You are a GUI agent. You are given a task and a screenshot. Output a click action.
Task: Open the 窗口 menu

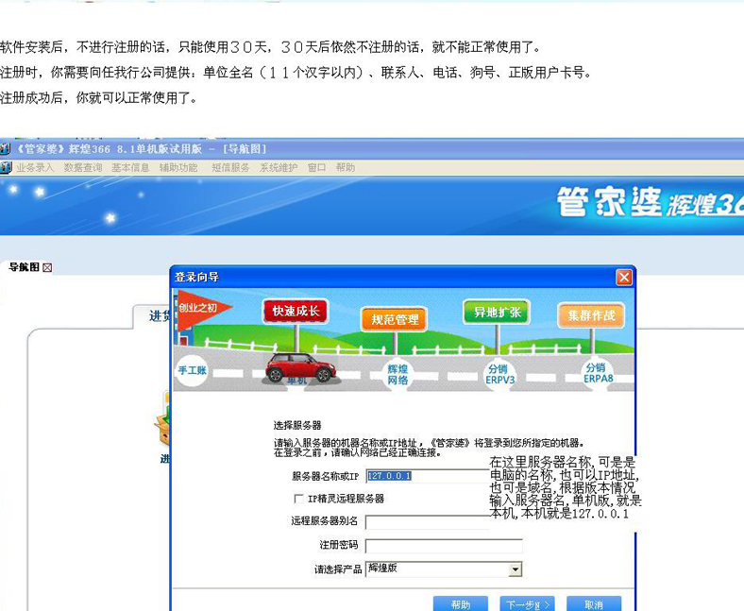316,167
